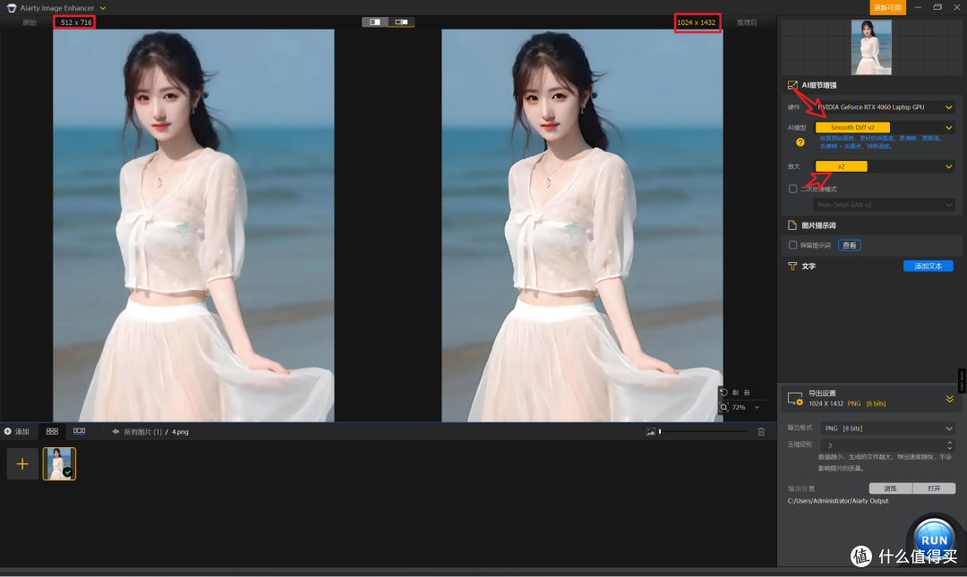Screen dimensions: 967x577
Task: Open the AI模型 Smooth Diff v2 dropdown
Action: pyautogui.click(x=885, y=128)
